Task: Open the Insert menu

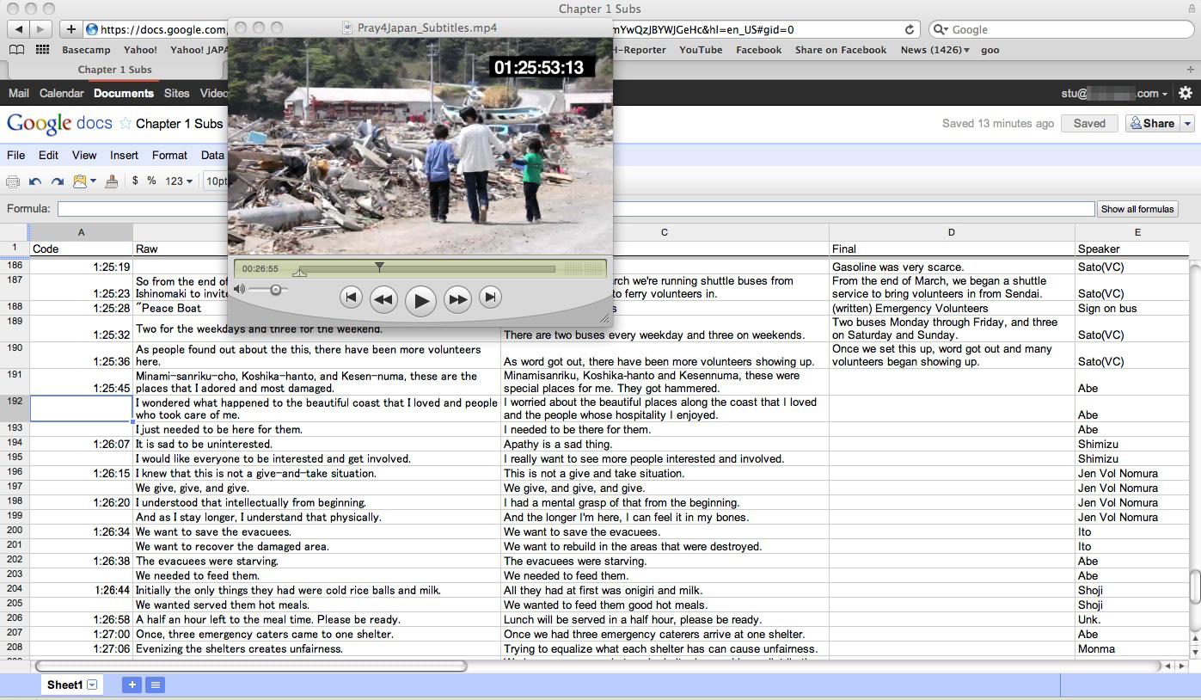Action: 124,155
